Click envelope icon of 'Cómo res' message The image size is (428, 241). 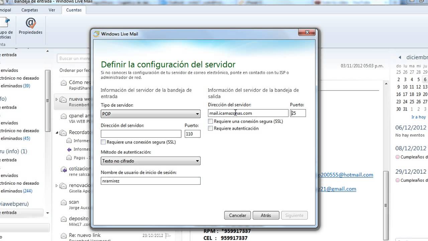tap(64, 83)
